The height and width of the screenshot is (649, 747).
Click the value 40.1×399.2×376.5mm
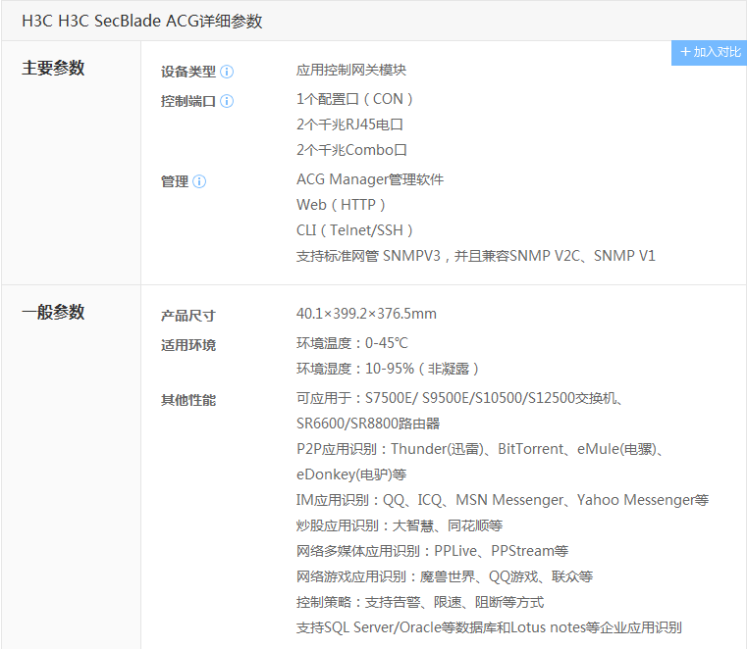click(366, 314)
